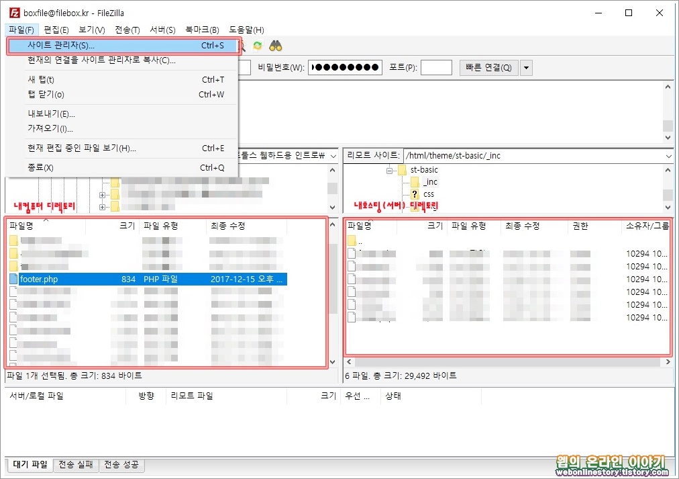Collapse the st-basic tree node
Viewport: 679px width, 479px height.
click(x=390, y=170)
